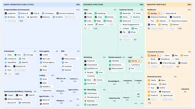Click the Maven AGI icon in Customer Service
The image size is (195, 109).
coord(121,13)
